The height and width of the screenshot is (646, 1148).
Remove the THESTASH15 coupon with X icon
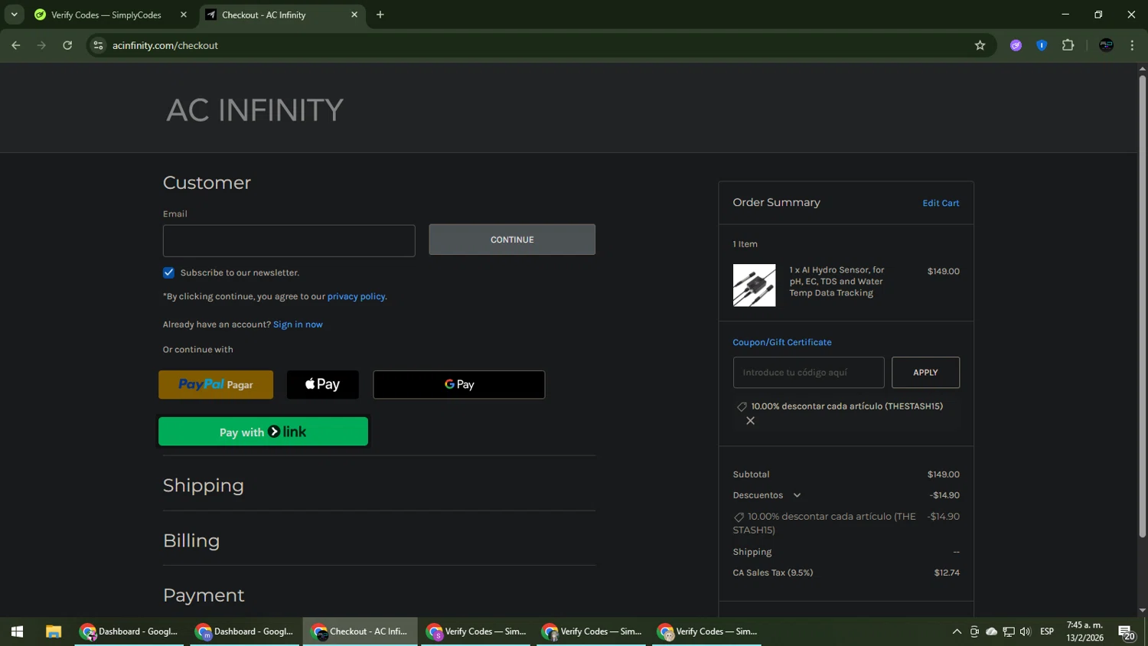click(x=750, y=421)
